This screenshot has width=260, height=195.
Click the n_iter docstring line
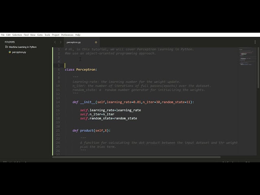142,86
